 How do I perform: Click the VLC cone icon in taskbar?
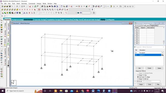(x=77, y=91)
